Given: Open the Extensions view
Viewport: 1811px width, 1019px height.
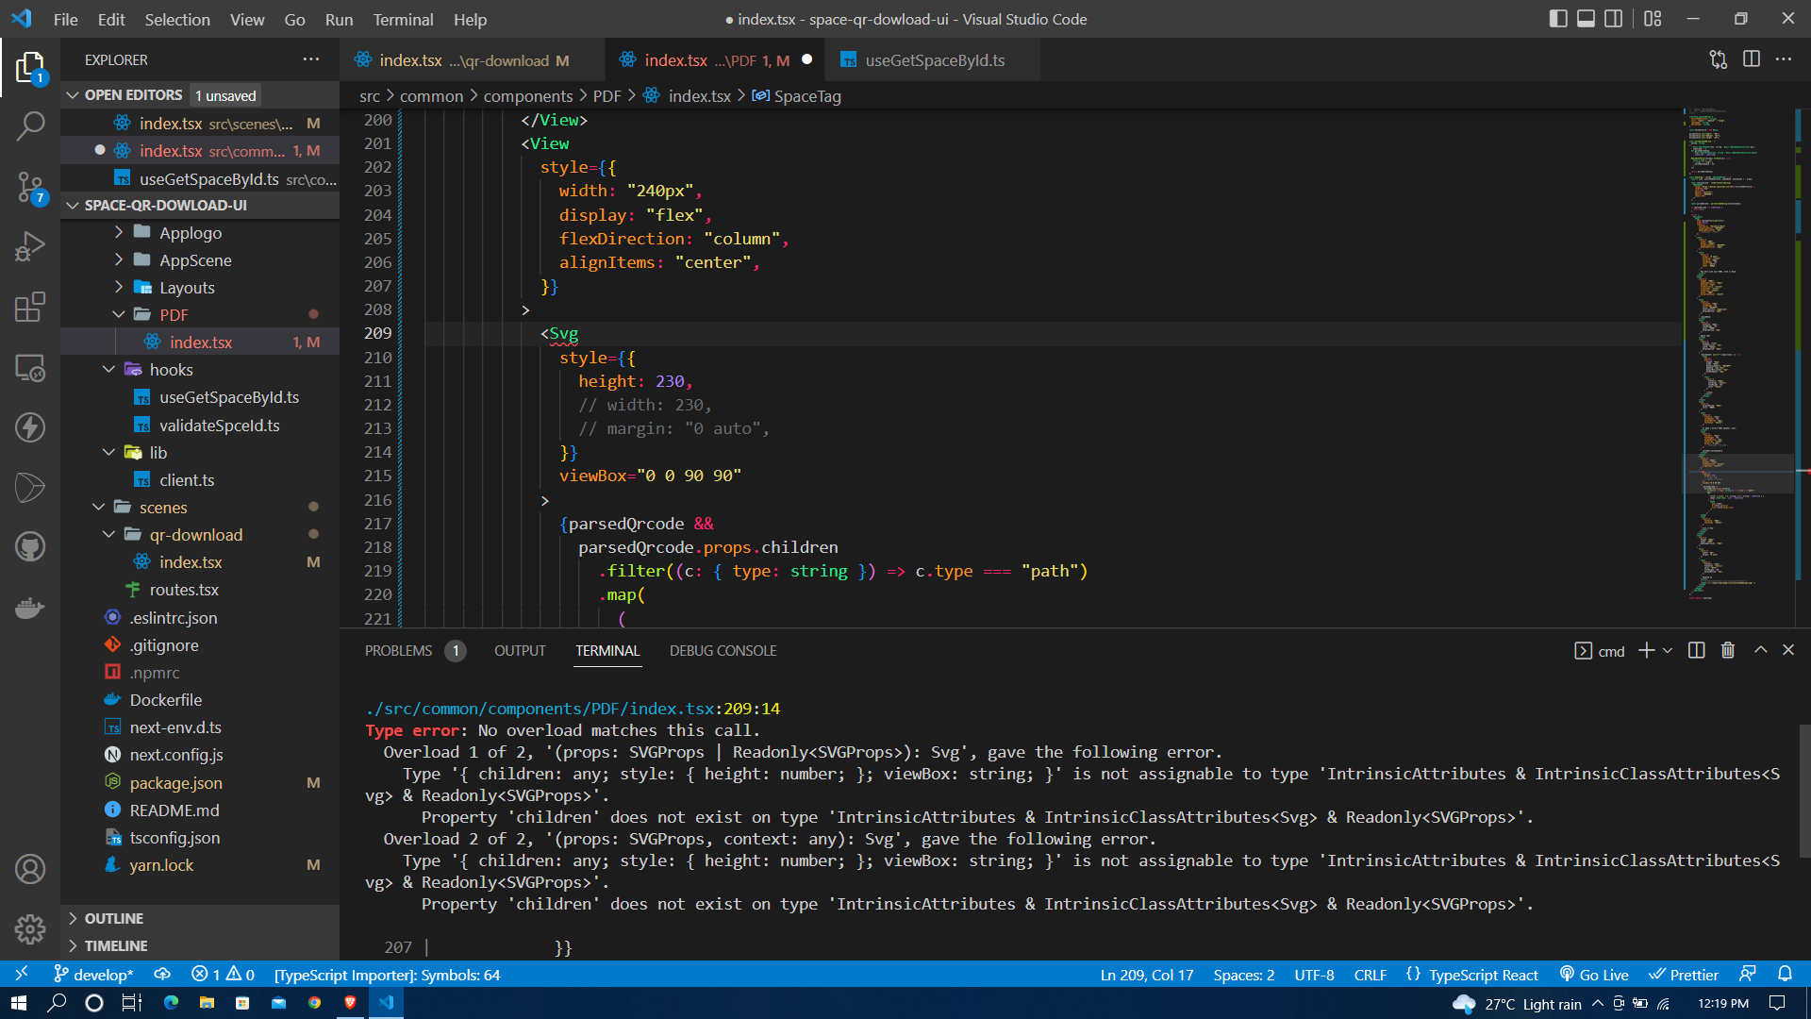Looking at the screenshot, I should pyautogui.click(x=31, y=307).
